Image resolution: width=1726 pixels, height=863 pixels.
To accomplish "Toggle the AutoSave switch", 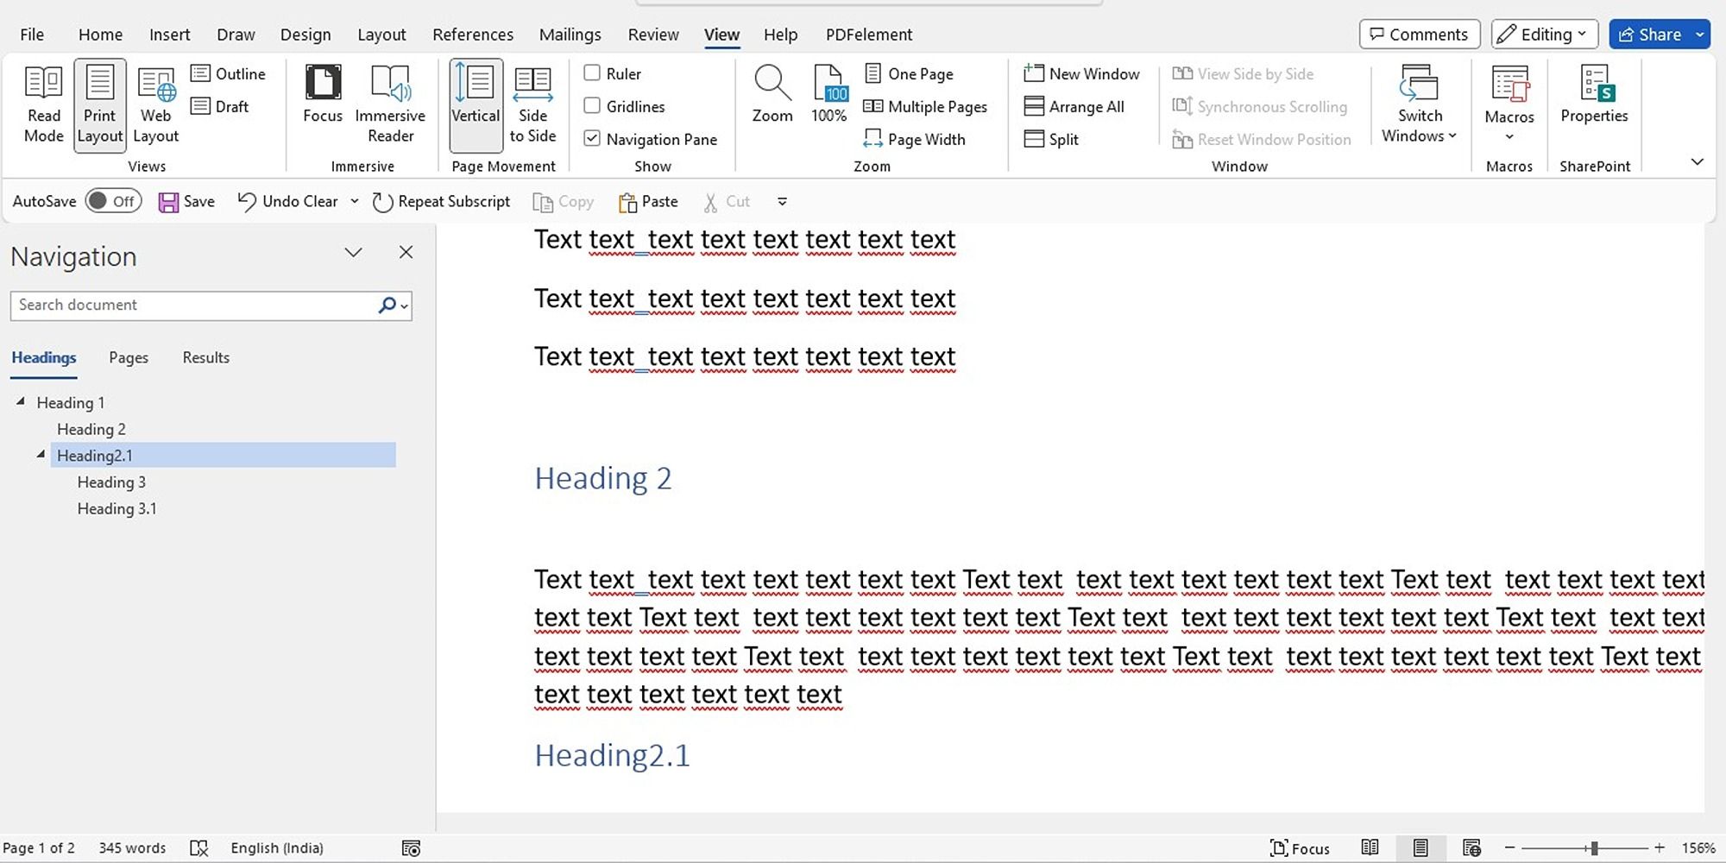I will (113, 201).
